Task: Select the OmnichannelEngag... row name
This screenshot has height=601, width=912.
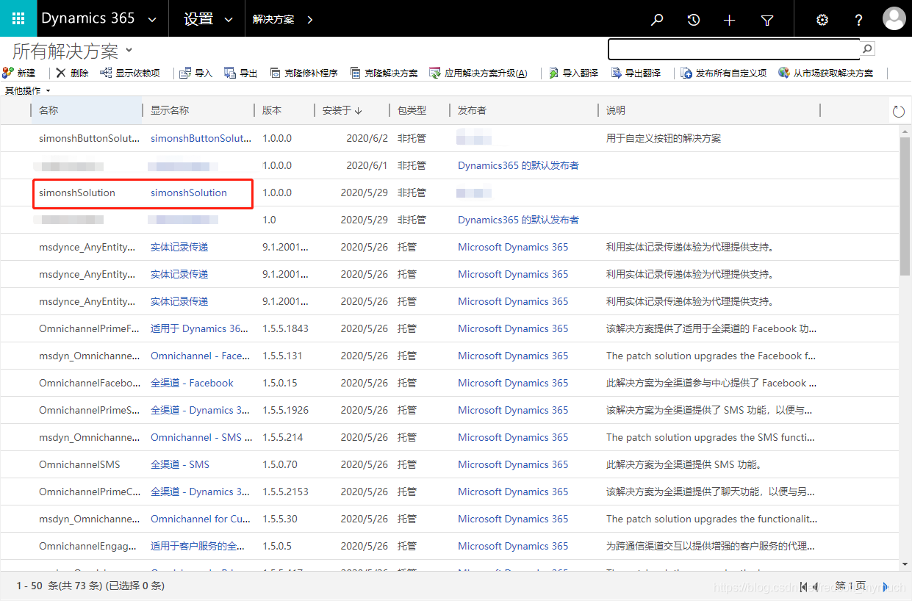Action: (89, 546)
